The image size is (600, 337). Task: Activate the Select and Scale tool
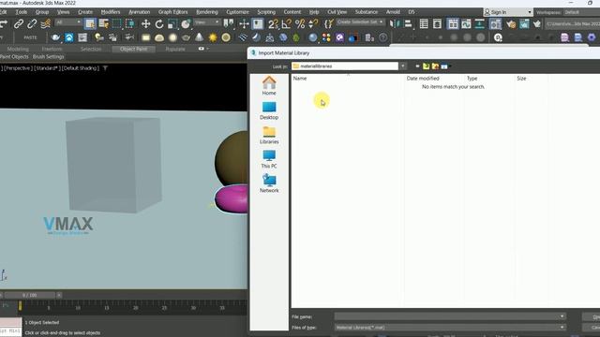coord(172,24)
